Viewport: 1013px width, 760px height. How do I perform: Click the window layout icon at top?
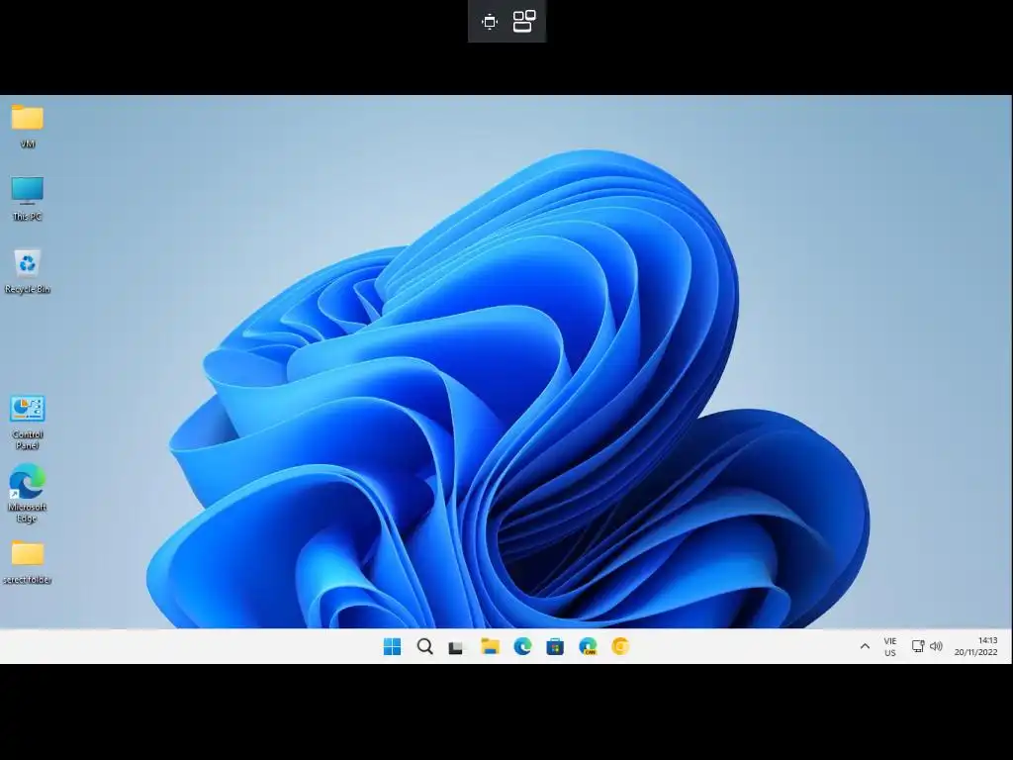click(524, 22)
